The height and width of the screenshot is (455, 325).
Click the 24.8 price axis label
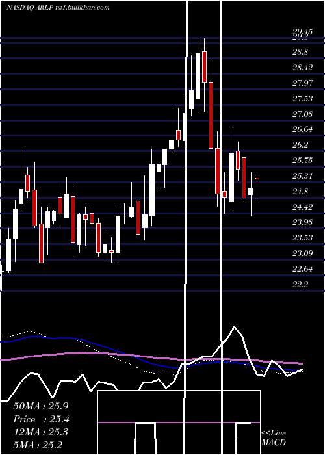300,192
